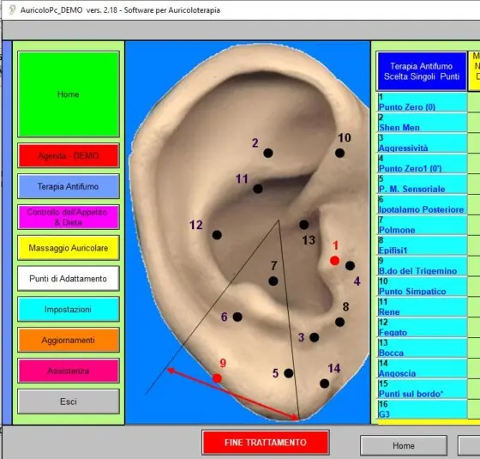Viewport: 480px width, 459px height.
Task: Select ear point 3 dot
Action: [314, 337]
